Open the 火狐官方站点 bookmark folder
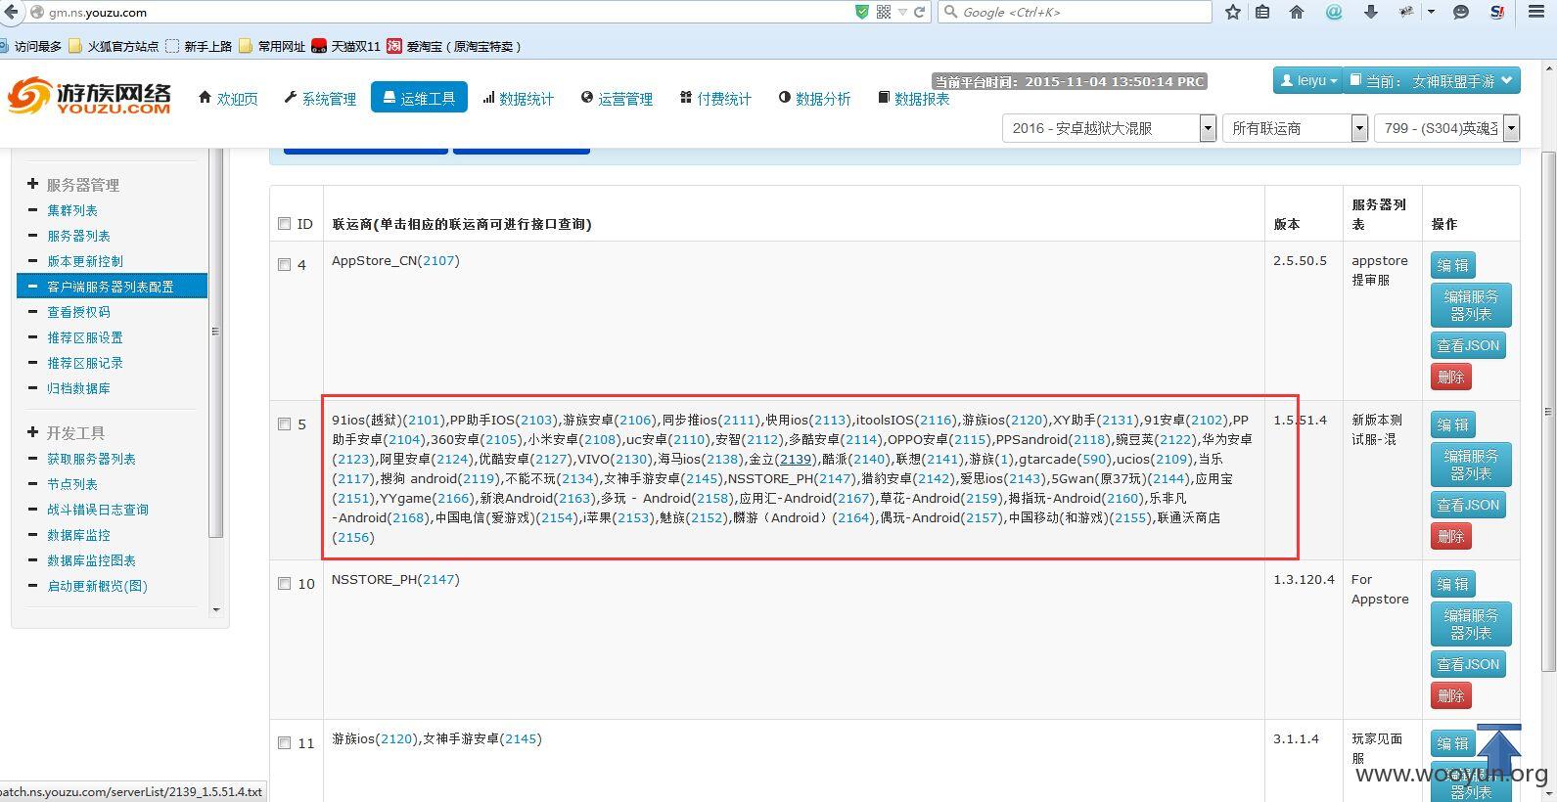 (114, 46)
